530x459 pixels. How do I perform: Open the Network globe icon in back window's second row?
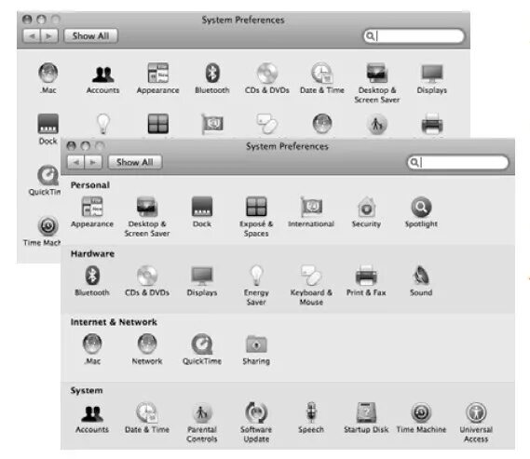(322, 124)
